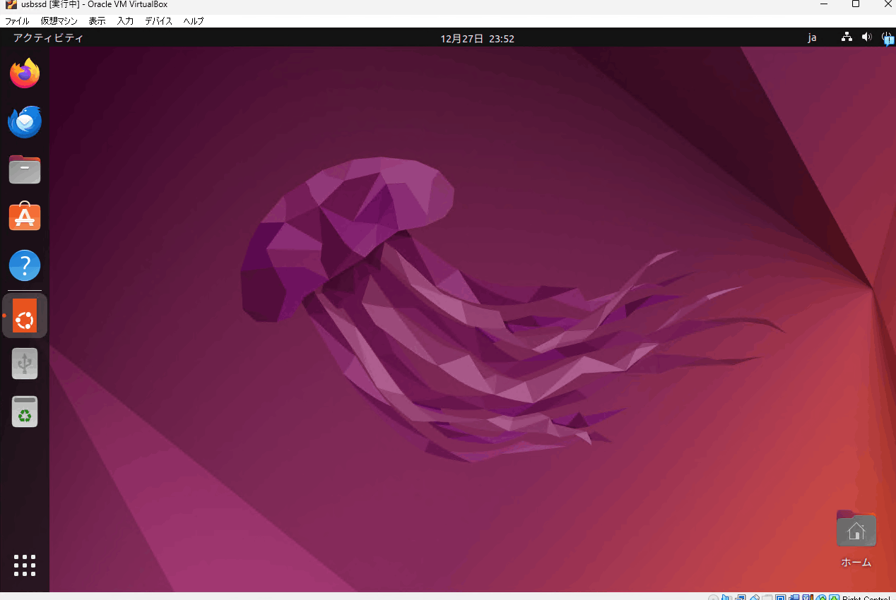The image size is (896, 600).
Task: Open the 仮想マシン menu
Action: (59, 21)
